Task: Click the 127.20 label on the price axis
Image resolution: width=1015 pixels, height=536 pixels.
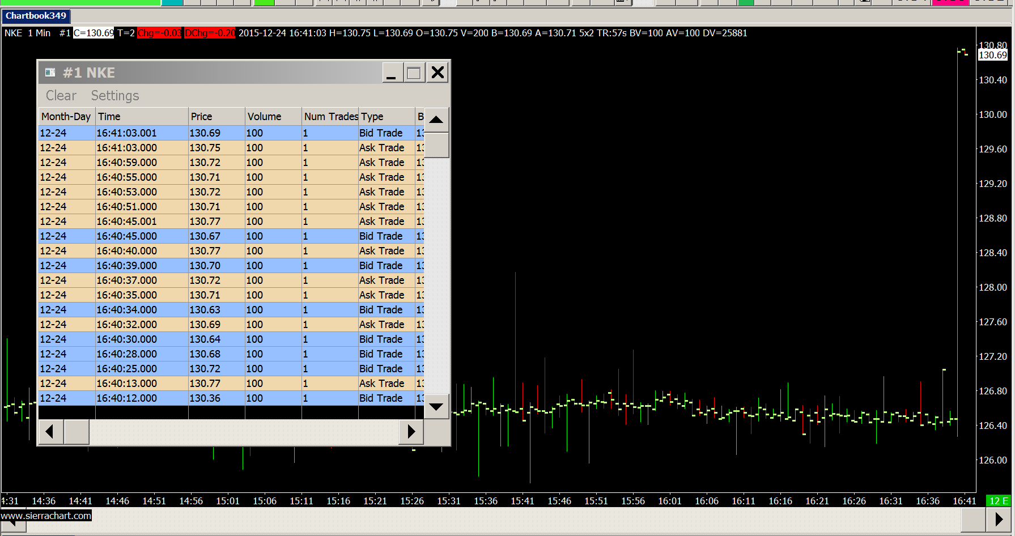Action: [x=993, y=356]
